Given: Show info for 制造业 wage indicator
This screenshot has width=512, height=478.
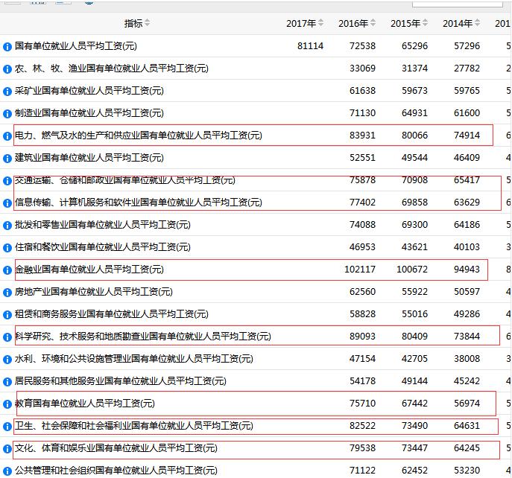Looking at the screenshot, I should 7,114.
